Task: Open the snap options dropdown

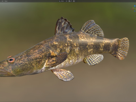Action: 71,1
